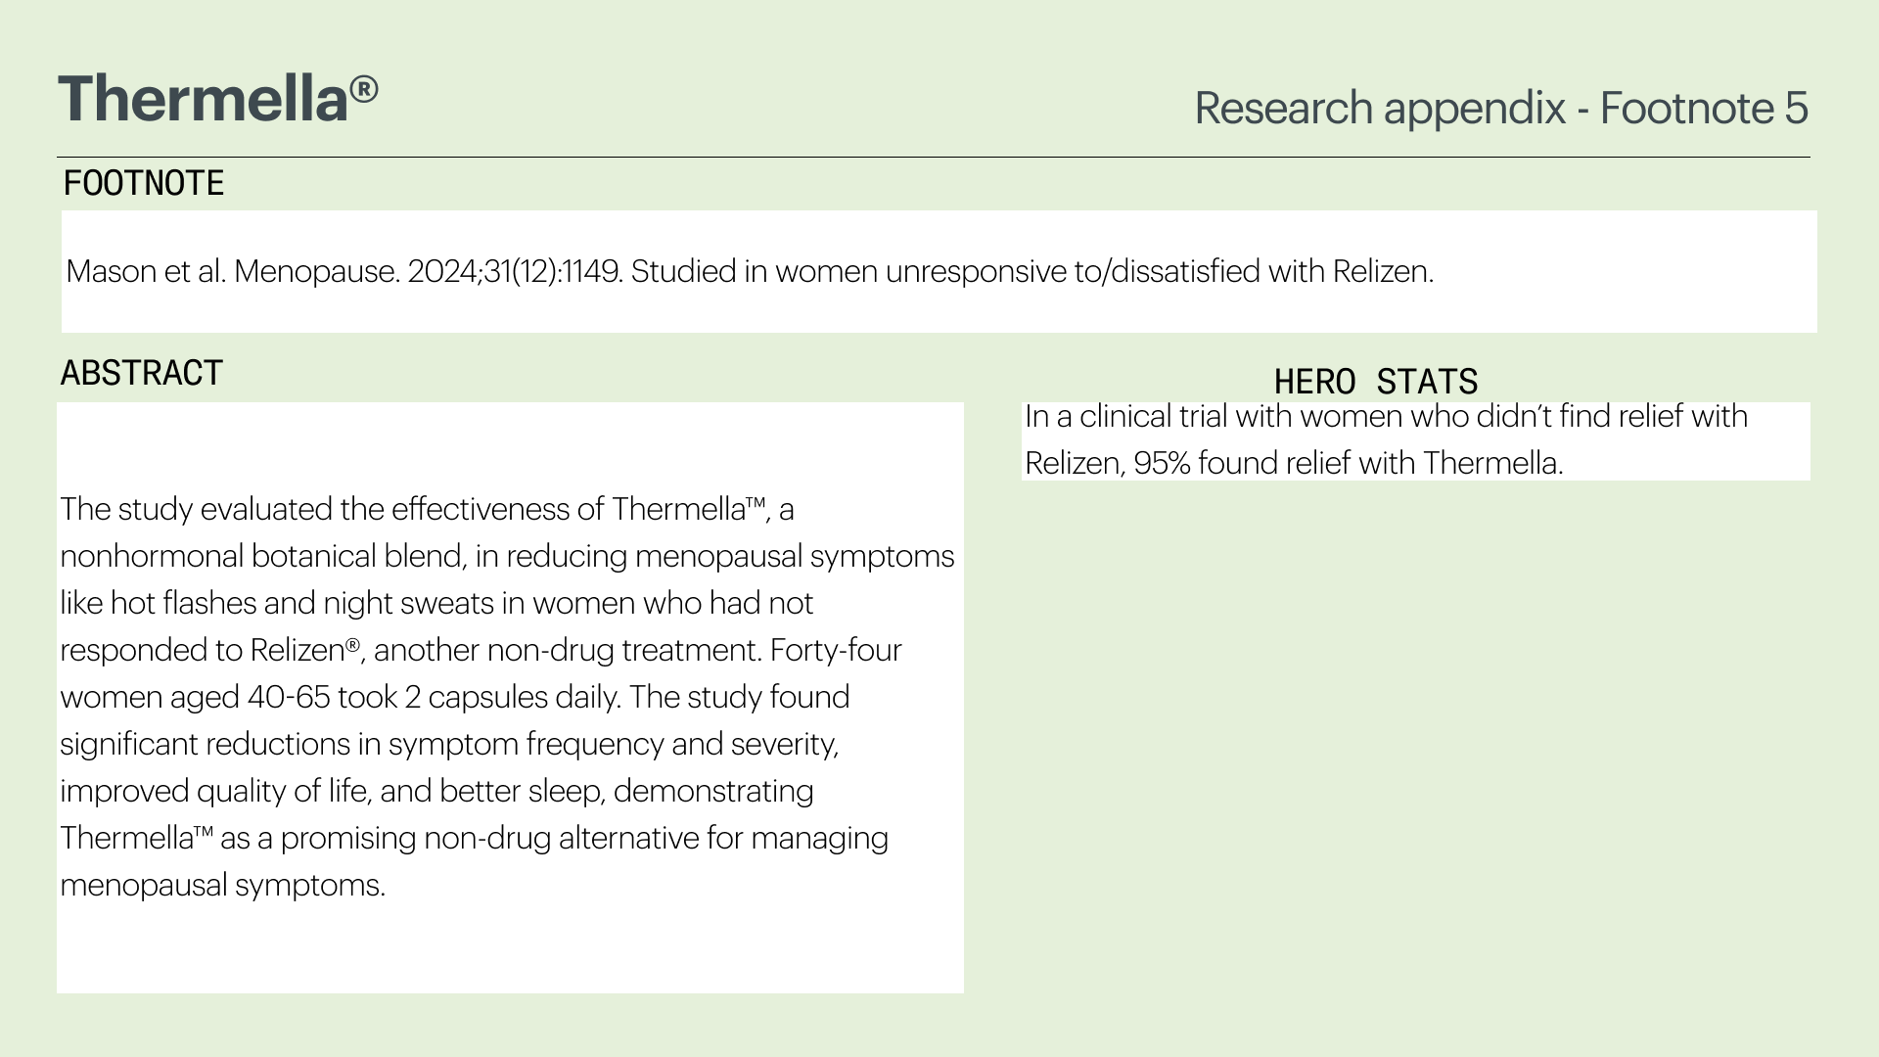Click the ABSTRACT section heading
1879x1057 pixels.
142,373
